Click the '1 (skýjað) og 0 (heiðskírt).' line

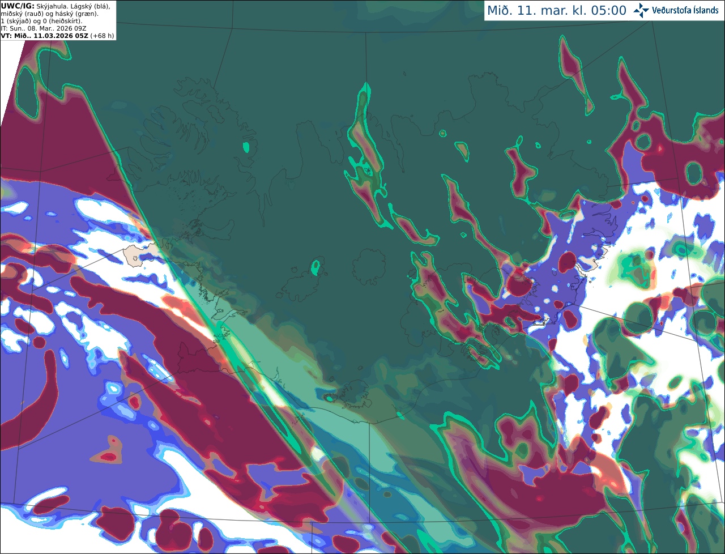[41, 21]
